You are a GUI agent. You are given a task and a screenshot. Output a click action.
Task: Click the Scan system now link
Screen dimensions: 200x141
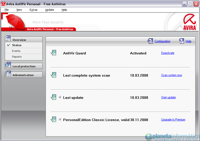pos(172,75)
